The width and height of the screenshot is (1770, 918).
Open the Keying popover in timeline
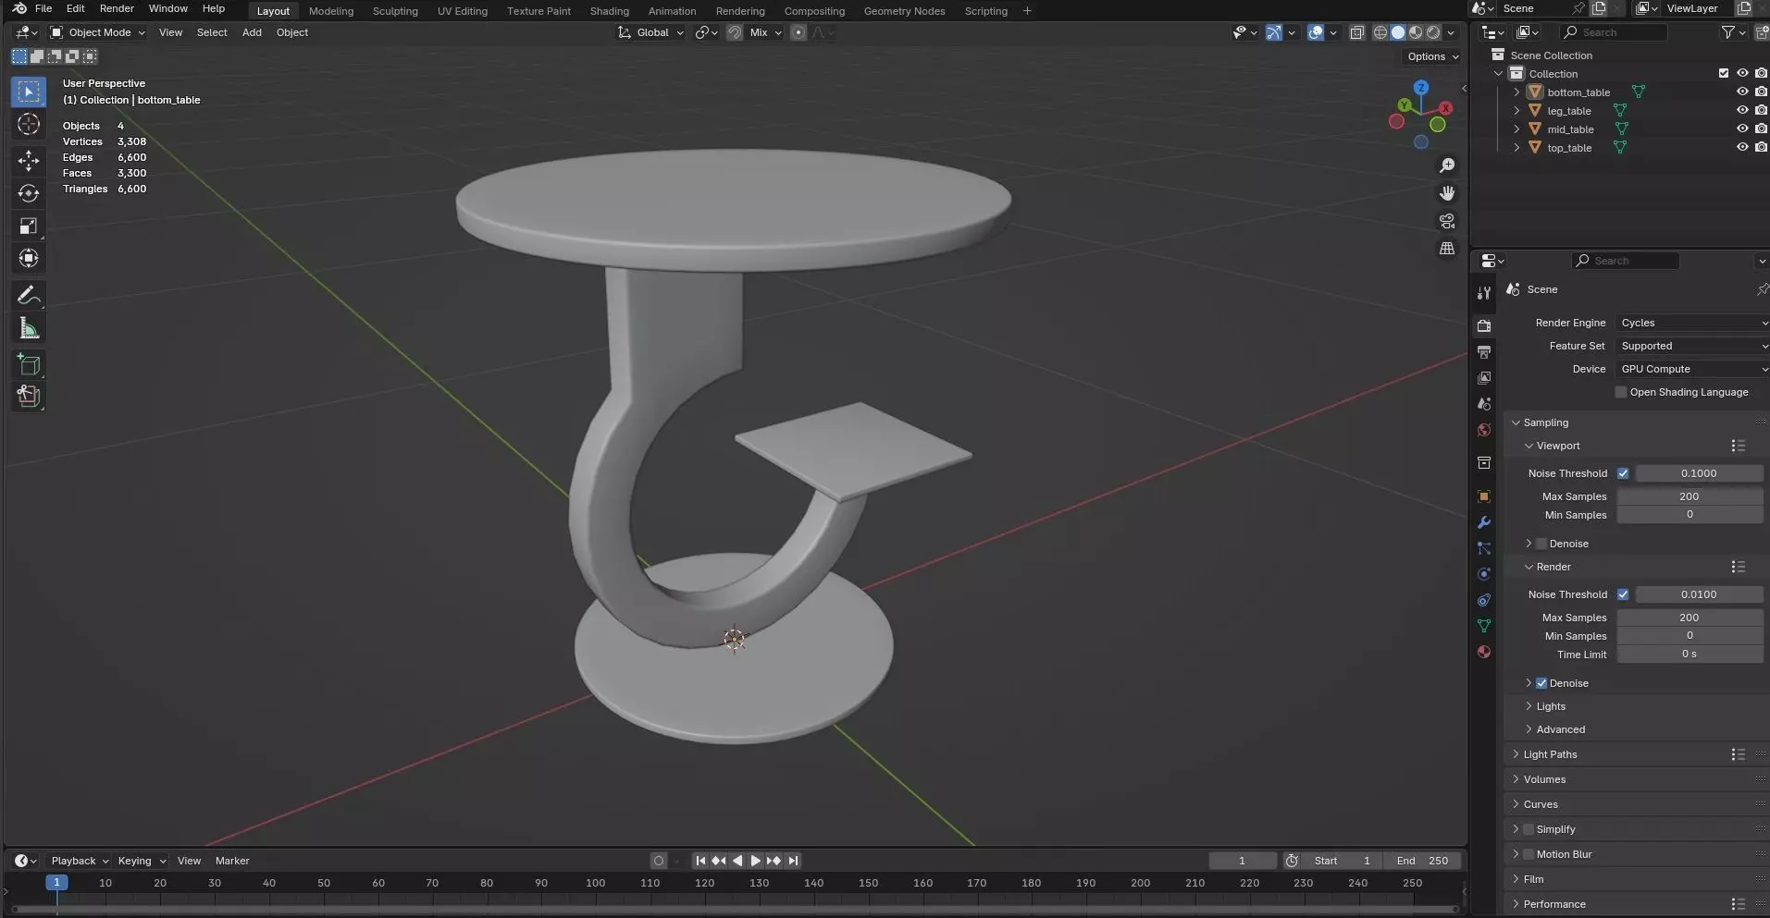point(142,861)
